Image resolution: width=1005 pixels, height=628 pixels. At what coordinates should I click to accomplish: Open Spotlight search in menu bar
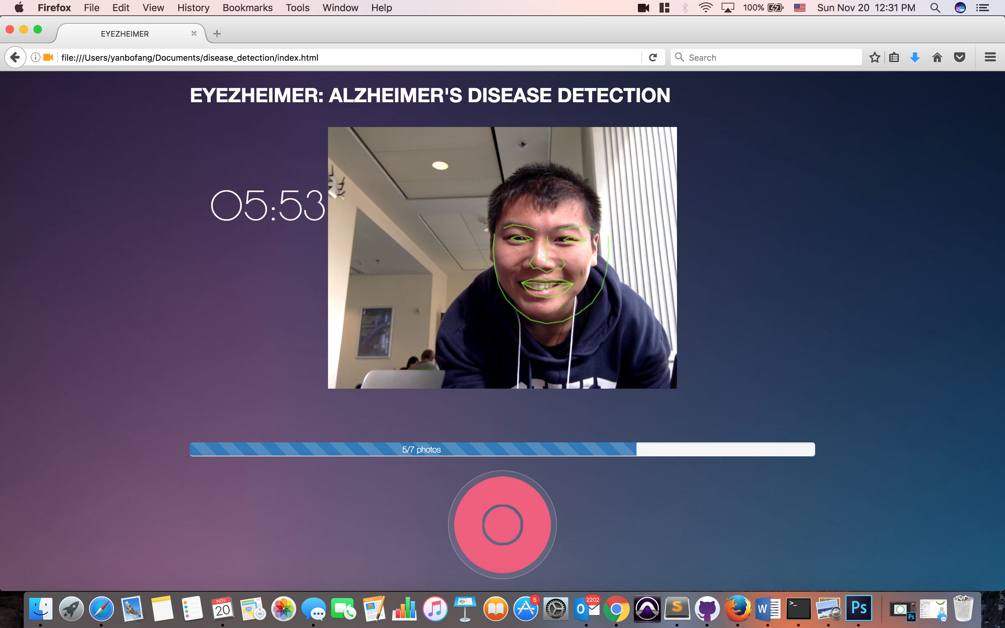pos(935,8)
